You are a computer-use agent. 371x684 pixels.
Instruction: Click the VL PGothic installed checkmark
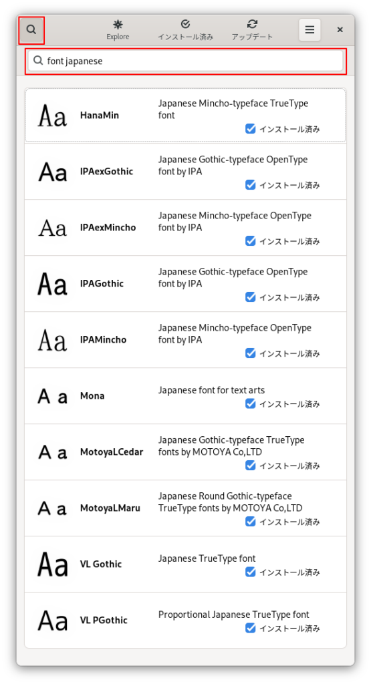pyautogui.click(x=251, y=628)
